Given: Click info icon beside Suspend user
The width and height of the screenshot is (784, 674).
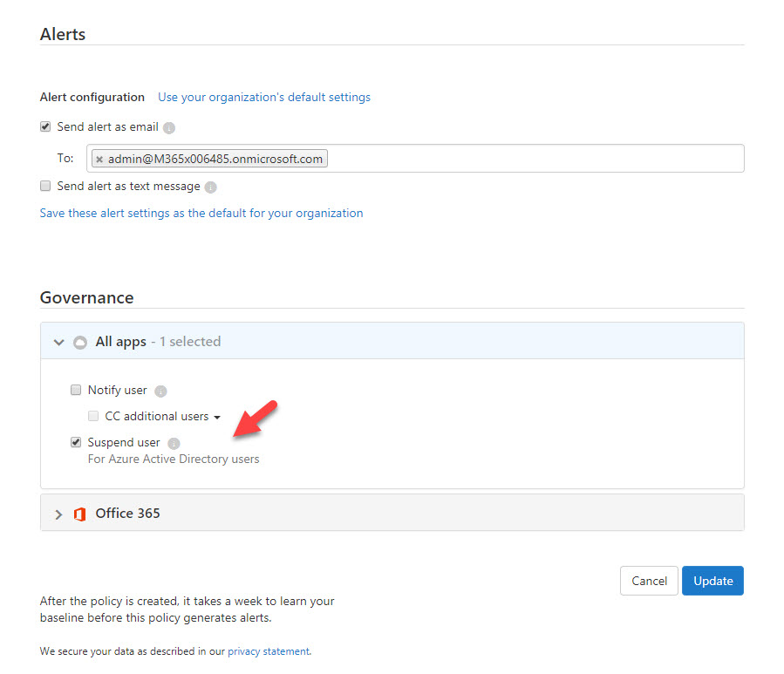Looking at the screenshot, I should (x=174, y=444).
